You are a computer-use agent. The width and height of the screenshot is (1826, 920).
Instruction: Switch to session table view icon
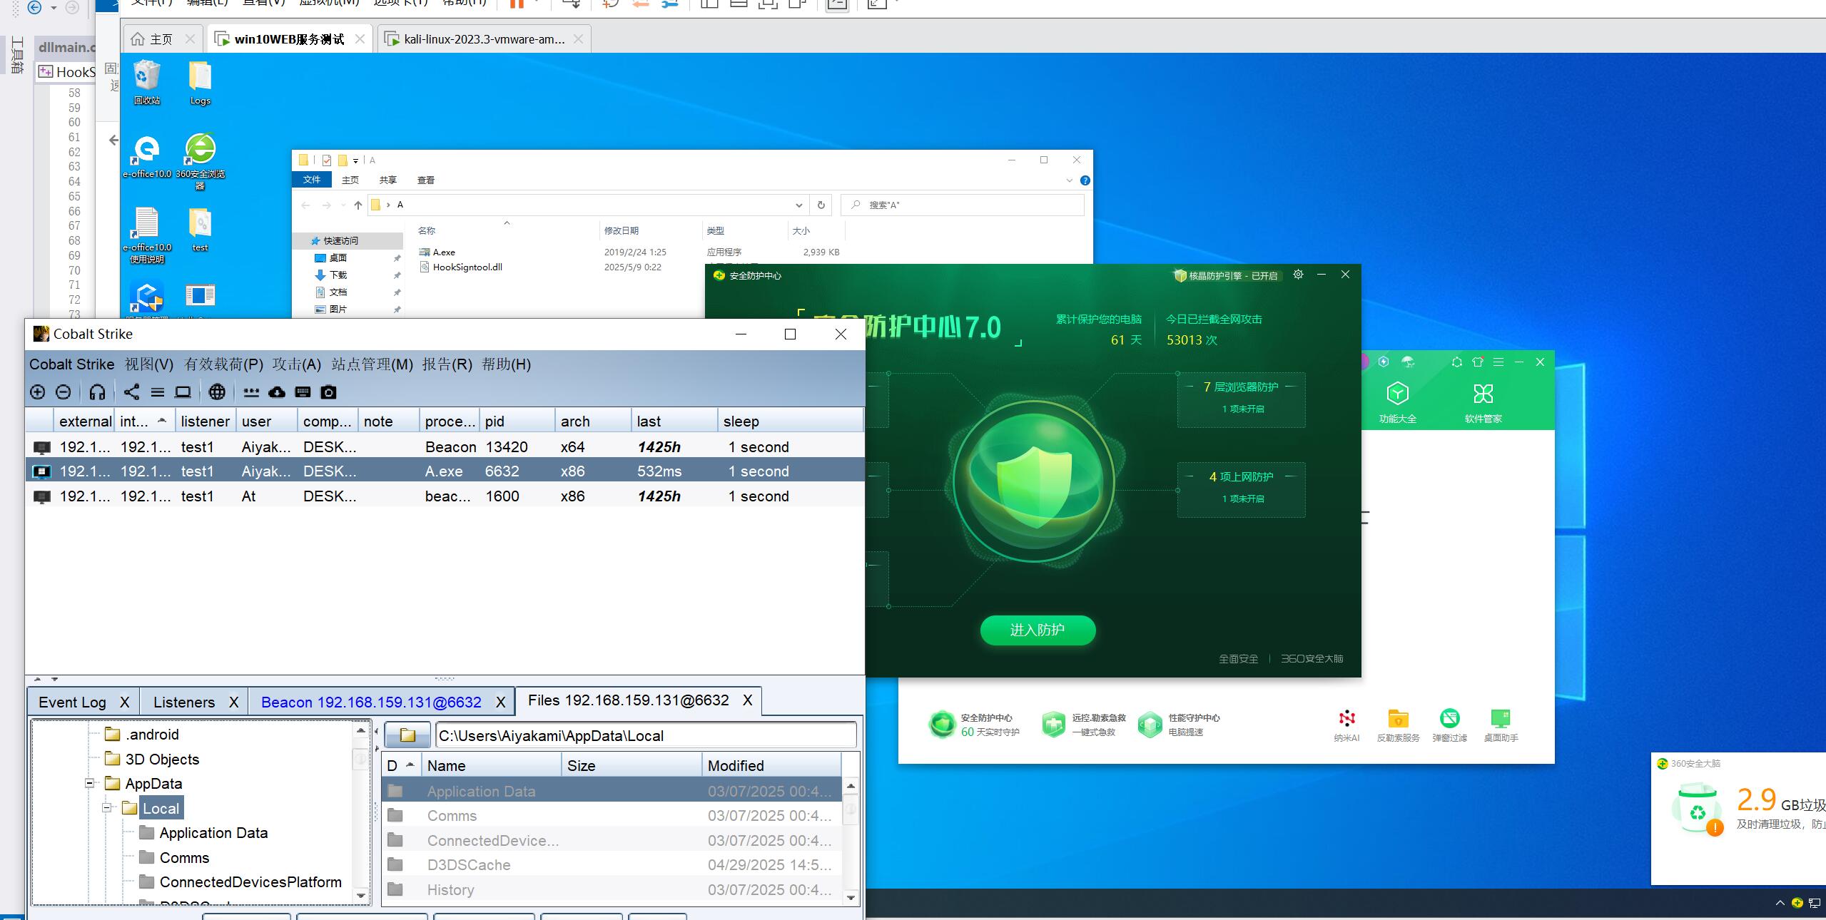click(x=158, y=392)
